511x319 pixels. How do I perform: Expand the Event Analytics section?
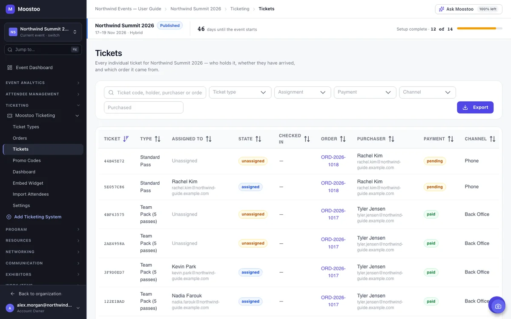click(x=43, y=83)
